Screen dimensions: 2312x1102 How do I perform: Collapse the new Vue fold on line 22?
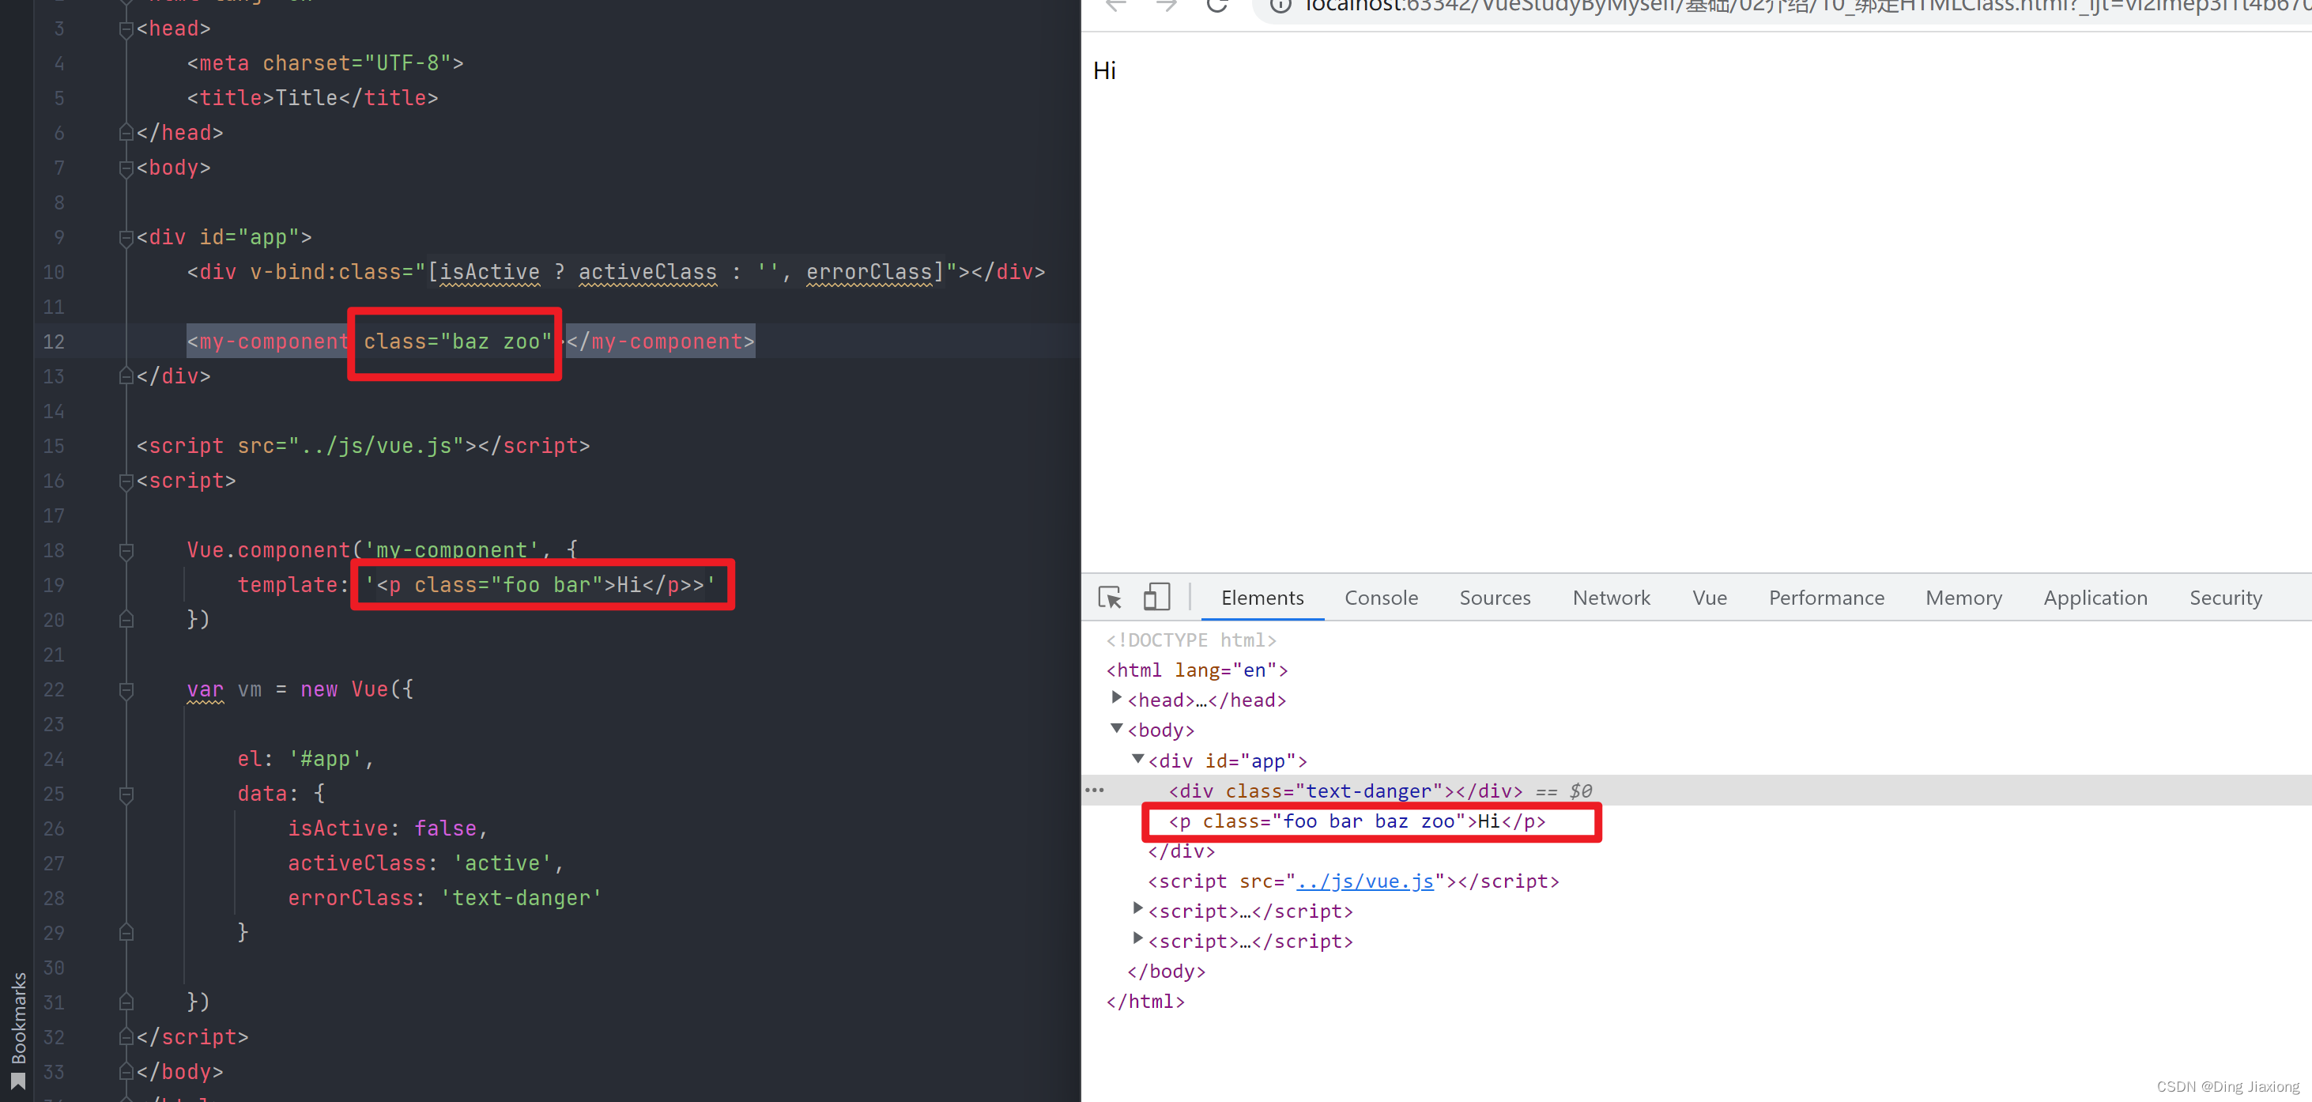[x=126, y=690]
